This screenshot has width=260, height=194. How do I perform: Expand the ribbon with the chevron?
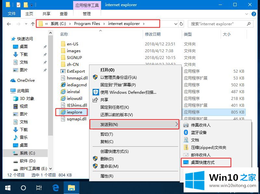[247, 14]
